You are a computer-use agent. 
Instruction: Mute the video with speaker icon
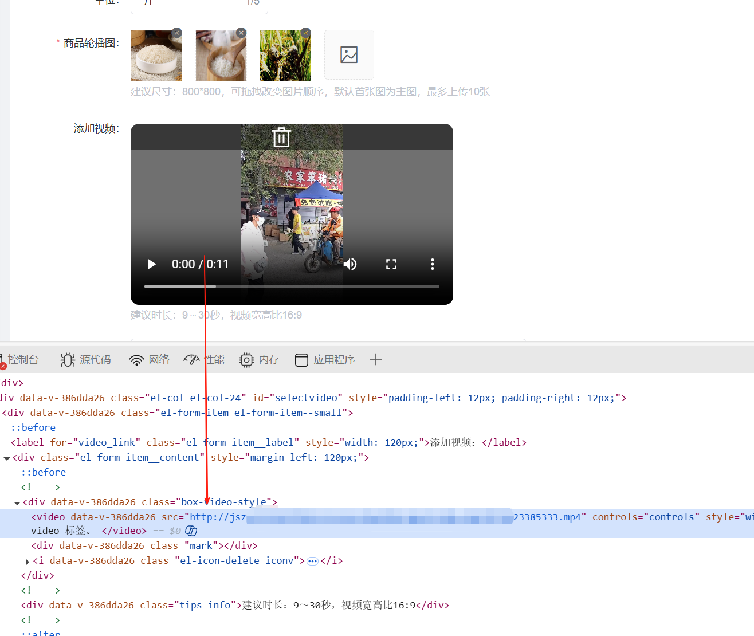click(x=350, y=264)
